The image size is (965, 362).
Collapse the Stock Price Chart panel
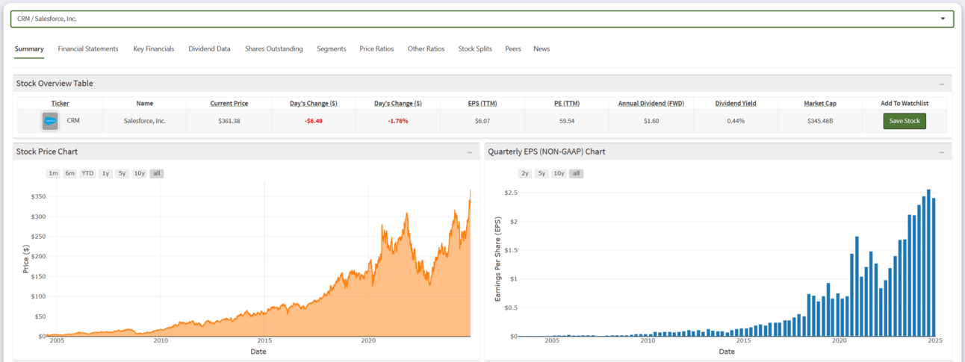[470, 152]
